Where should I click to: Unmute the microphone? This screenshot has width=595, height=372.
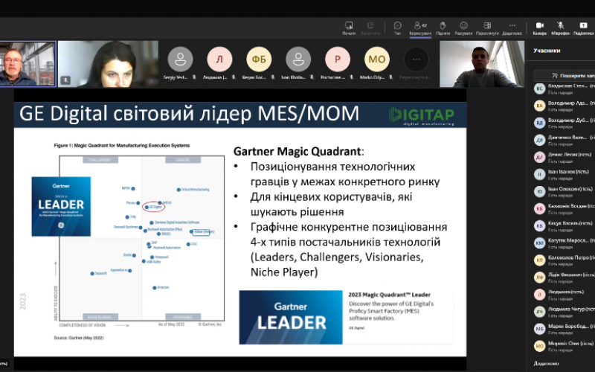561,28
